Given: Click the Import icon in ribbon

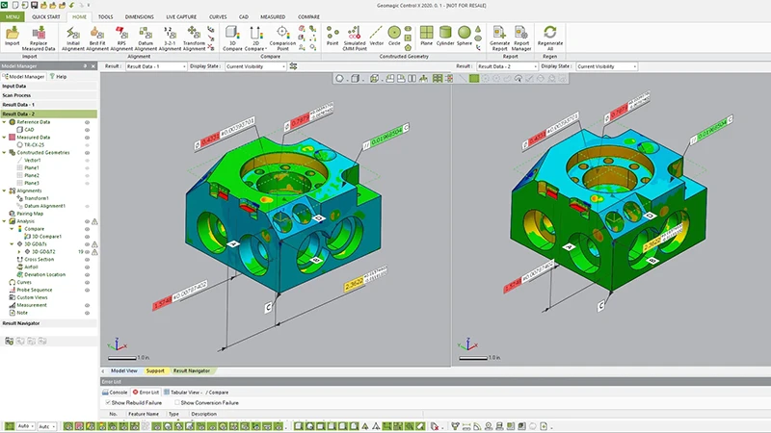Looking at the screenshot, I should [13, 35].
